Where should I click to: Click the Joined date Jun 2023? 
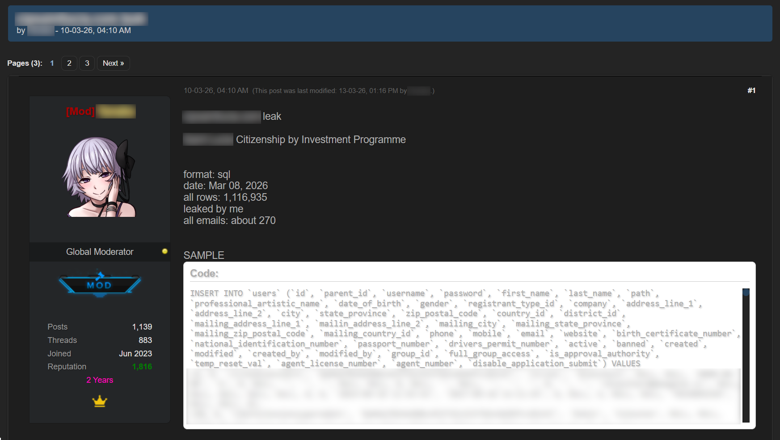[135, 353]
